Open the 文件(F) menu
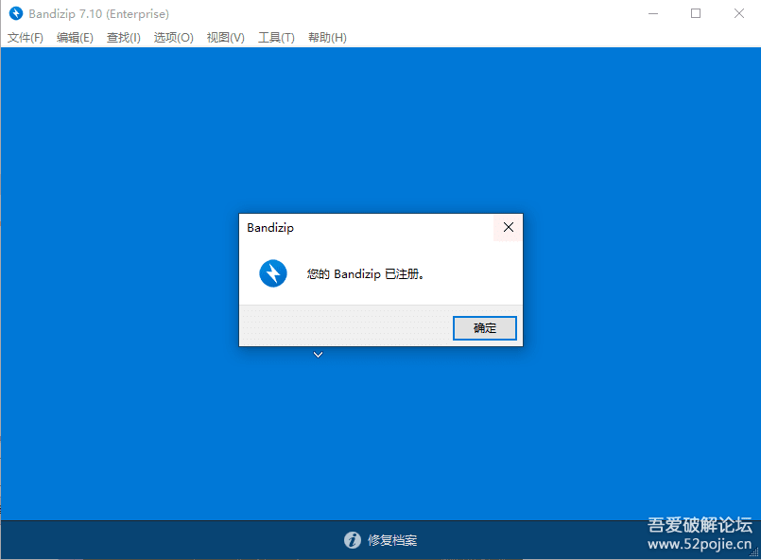Viewport: 761px width, 560px height. (26, 38)
